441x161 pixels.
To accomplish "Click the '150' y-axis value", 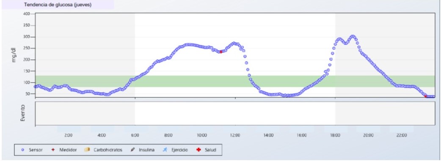I will (x=27, y=71).
